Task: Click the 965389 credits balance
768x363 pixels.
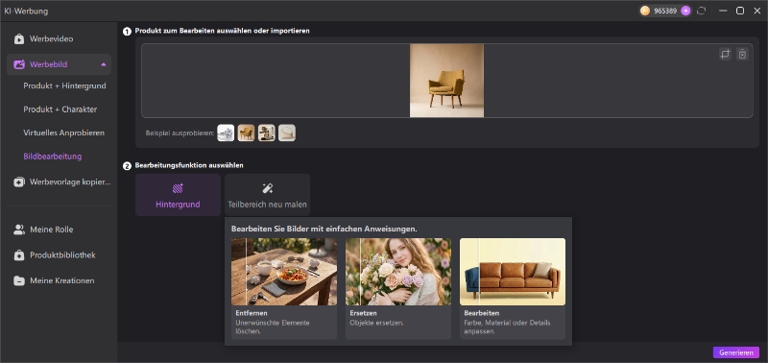Action: [665, 11]
